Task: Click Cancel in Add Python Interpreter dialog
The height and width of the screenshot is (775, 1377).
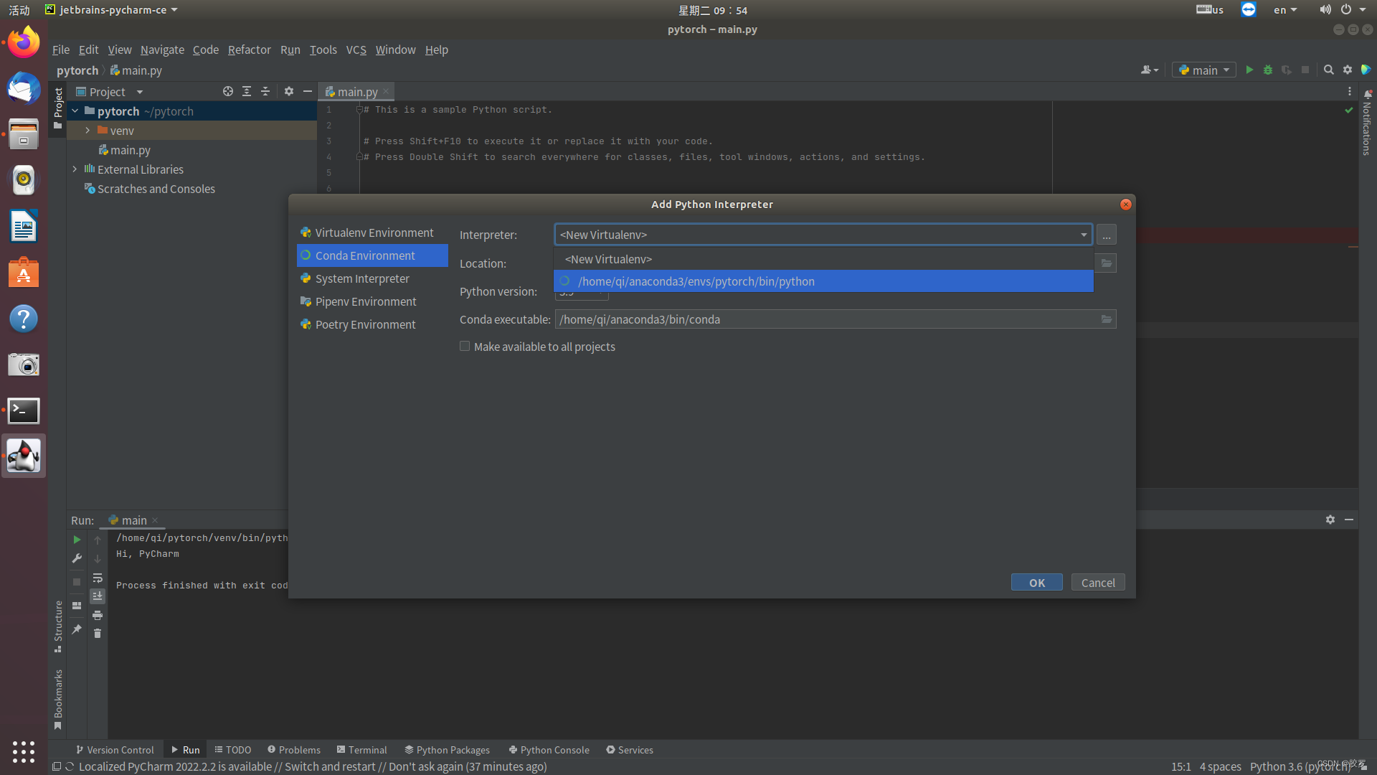Action: pyautogui.click(x=1097, y=583)
